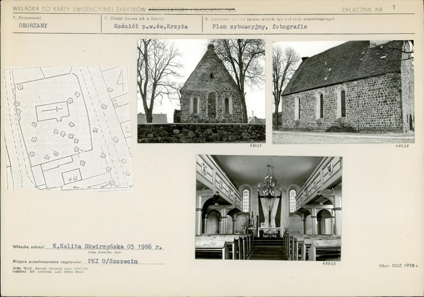Image resolution: width=424 pixels, height=297 pixels.
Task: Click the 'Wzór ODZ 1978 r.' form note
Action: 399,266
